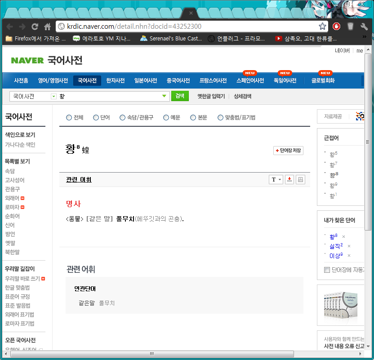Remove 황8 from my searched words
The image size is (374, 360).
tap(344, 236)
